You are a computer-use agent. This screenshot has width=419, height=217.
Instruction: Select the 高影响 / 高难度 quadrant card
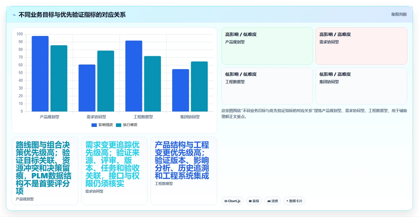click(x=361, y=46)
